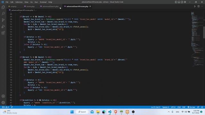Select language mode PHP in status bar
205x115 pixels.
pos(184,107)
